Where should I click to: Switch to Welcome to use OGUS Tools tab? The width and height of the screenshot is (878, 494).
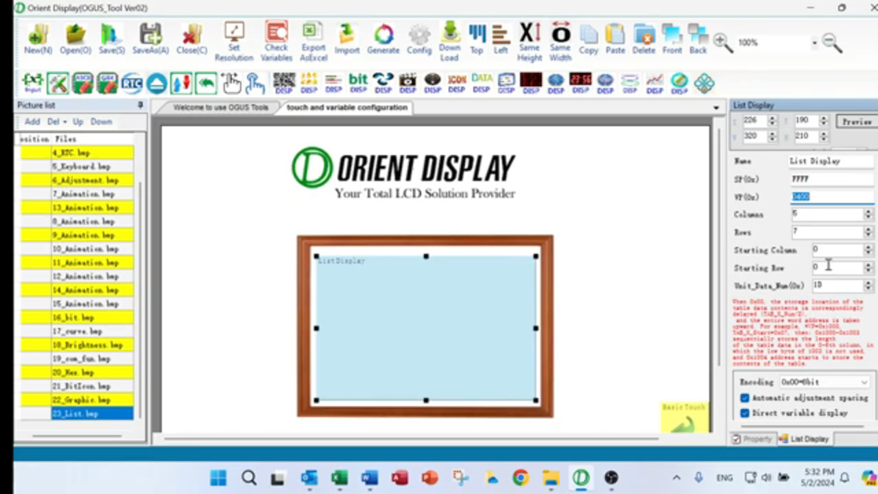[x=220, y=108]
